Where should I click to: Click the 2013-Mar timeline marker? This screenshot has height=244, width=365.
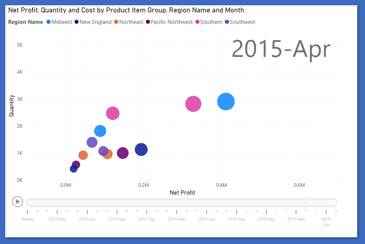tap(57, 219)
